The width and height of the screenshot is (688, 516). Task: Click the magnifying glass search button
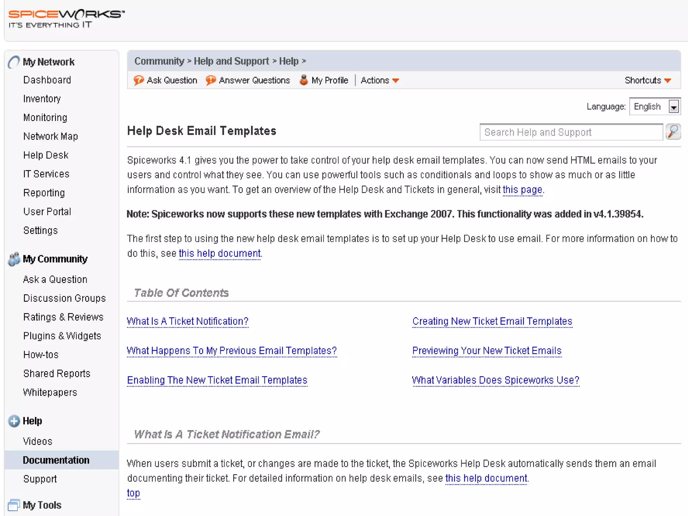coord(673,132)
